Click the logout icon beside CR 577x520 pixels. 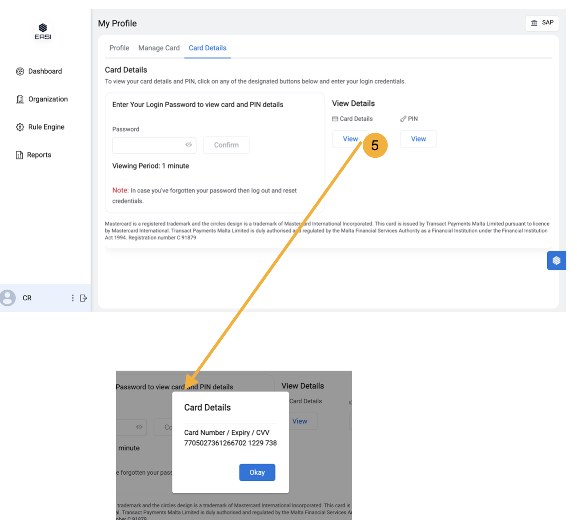(83, 298)
